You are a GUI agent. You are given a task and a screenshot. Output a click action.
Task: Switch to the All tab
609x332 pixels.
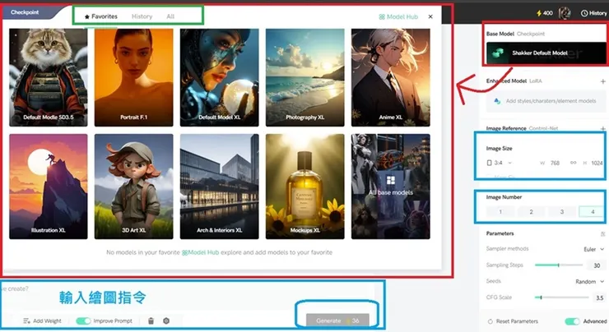[x=170, y=16]
